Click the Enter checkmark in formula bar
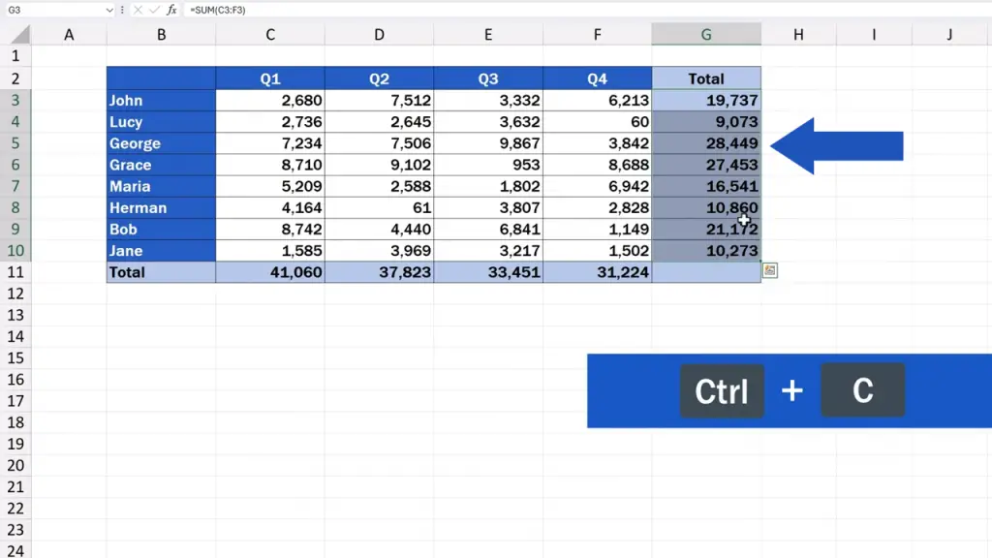Image resolution: width=992 pixels, height=558 pixels. 154,10
